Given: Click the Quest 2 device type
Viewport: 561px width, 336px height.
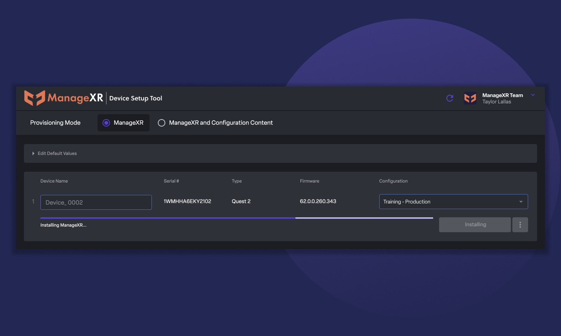Looking at the screenshot, I should click(x=241, y=201).
